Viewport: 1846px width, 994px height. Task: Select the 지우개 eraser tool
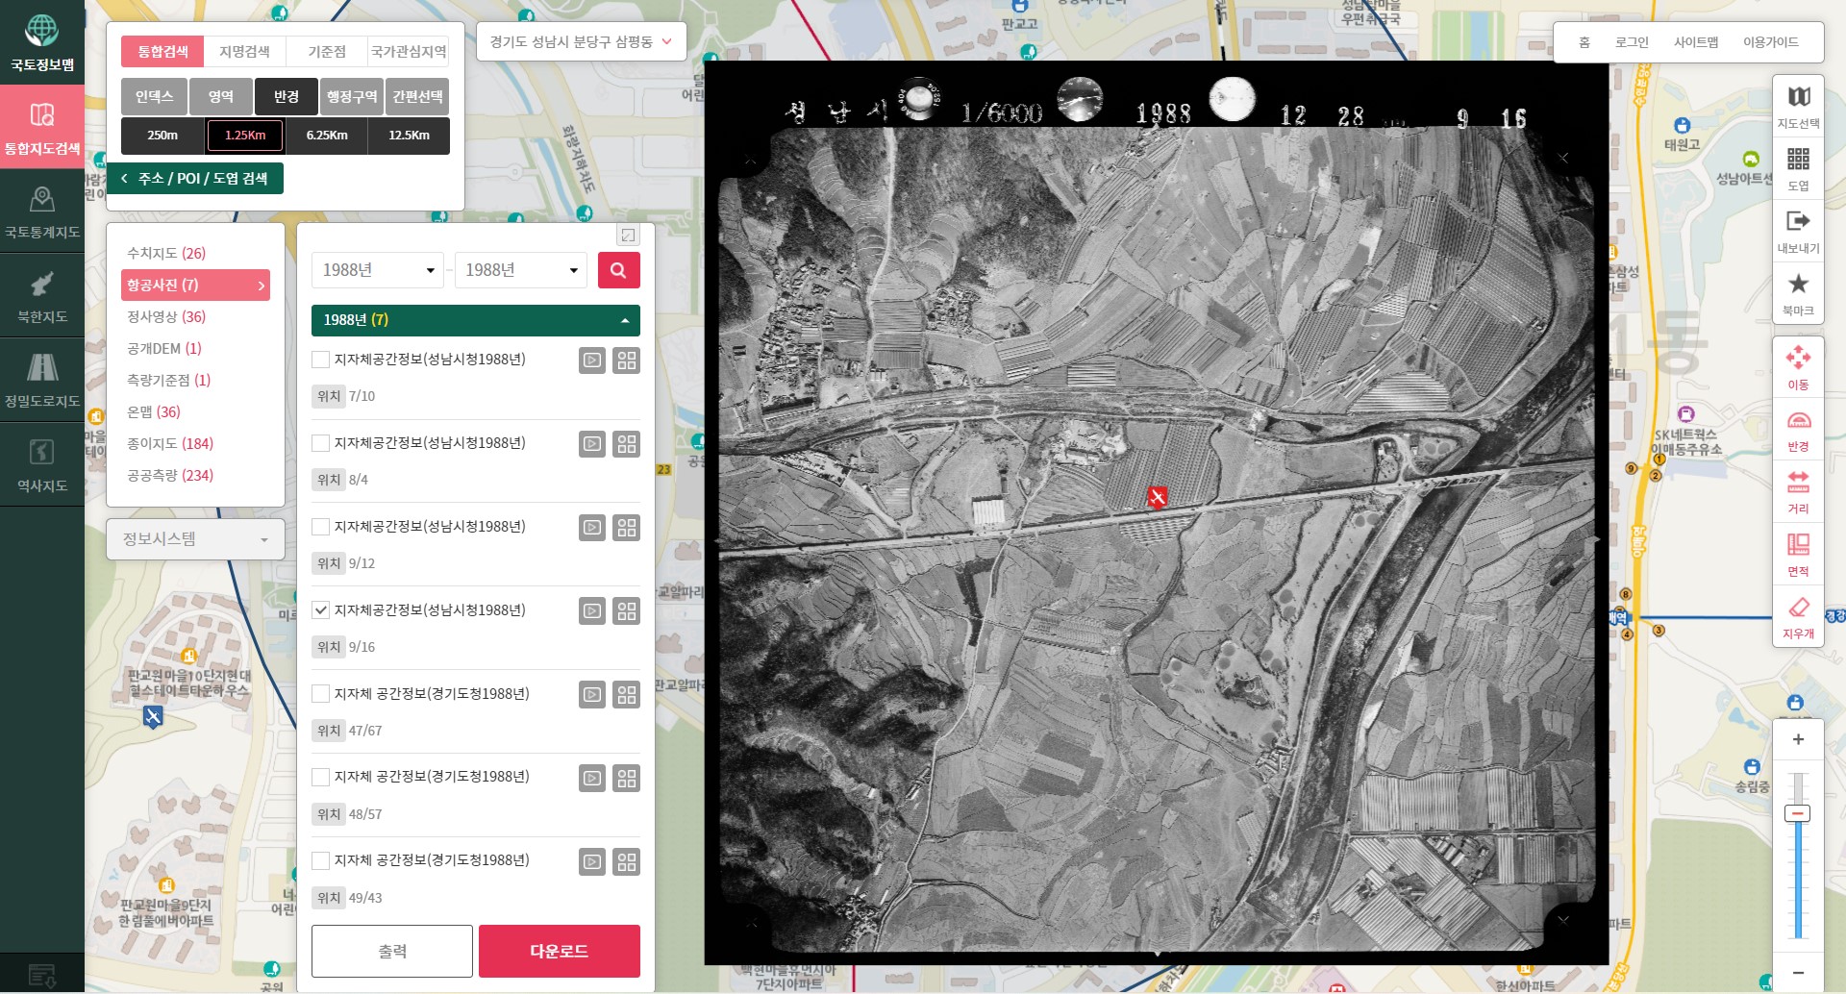(1798, 617)
